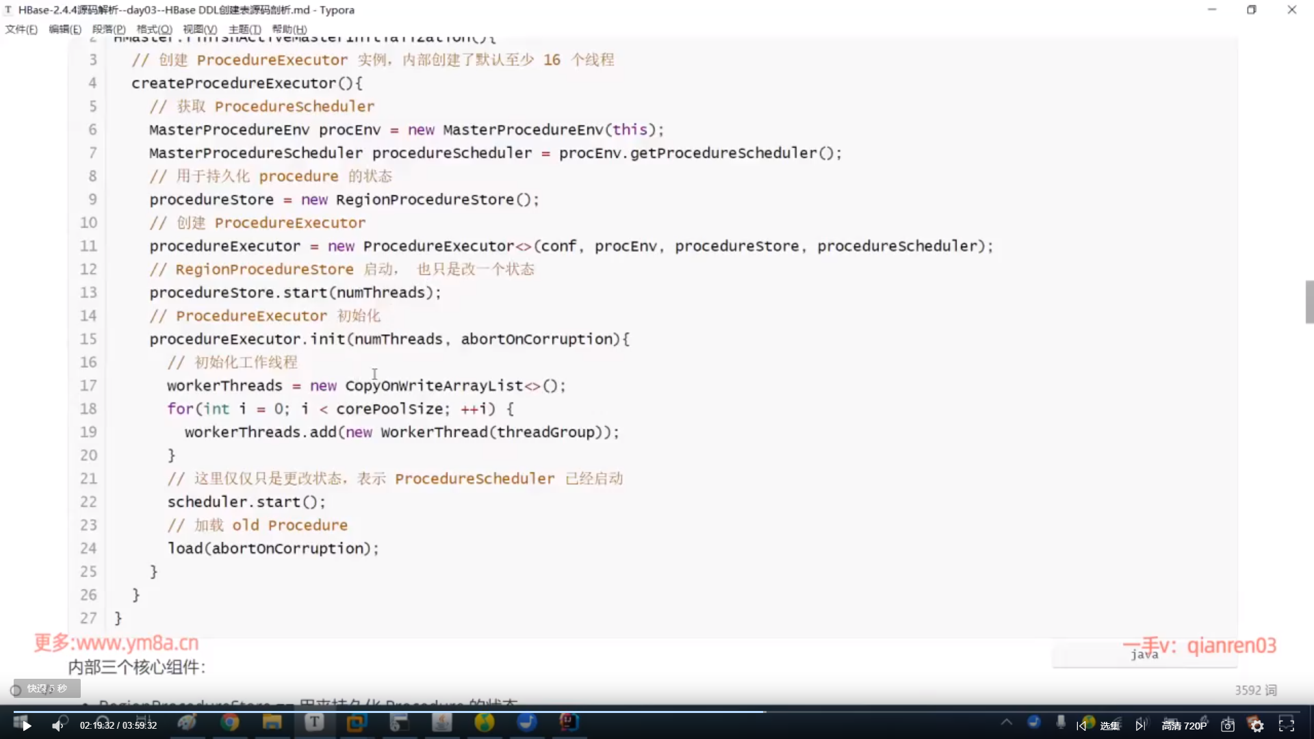Click the Chrome taskbar icon
Viewport: 1314px width, 739px height.
tap(230, 722)
